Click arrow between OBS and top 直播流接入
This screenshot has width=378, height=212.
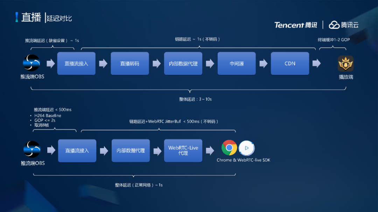(x=51, y=63)
